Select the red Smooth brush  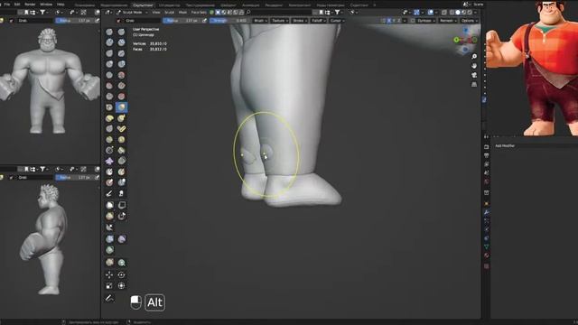pos(121,75)
